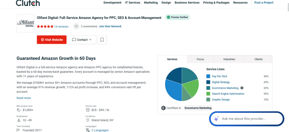Open the Development menu
The width and height of the screenshot is (289, 132).
tap(112, 3)
